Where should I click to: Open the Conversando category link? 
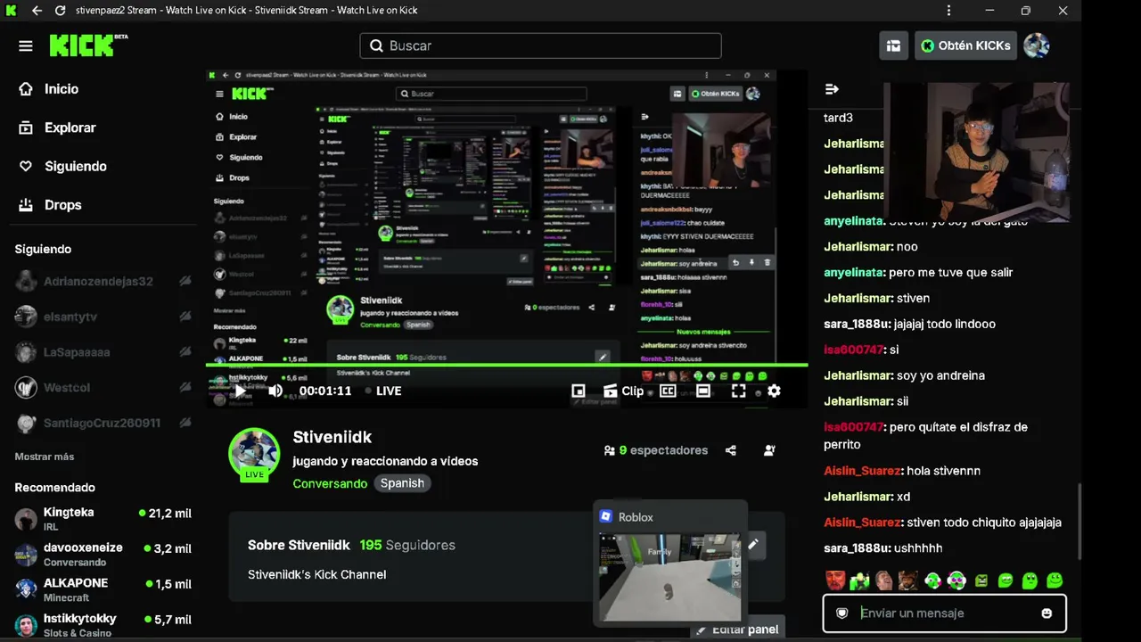tap(330, 483)
